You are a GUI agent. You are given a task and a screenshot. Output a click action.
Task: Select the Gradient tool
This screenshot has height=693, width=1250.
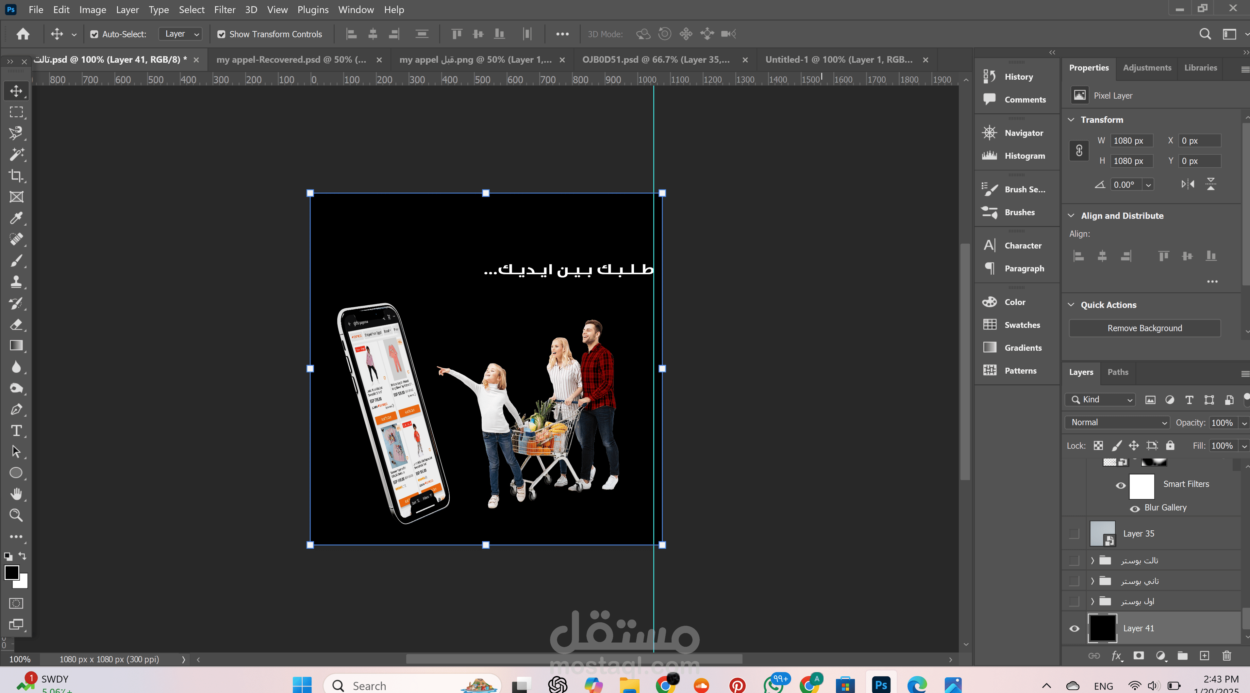point(16,345)
